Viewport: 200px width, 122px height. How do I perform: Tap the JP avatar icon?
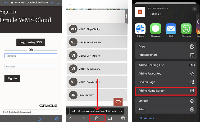73,95
